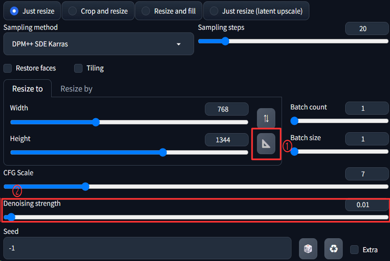Click the Batch count number field

(362, 108)
